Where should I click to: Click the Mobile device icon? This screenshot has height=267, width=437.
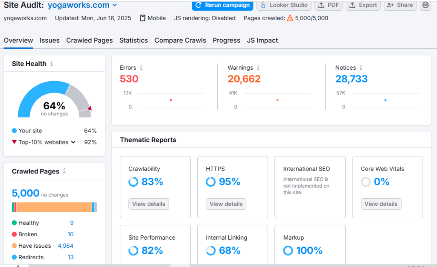click(143, 18)
